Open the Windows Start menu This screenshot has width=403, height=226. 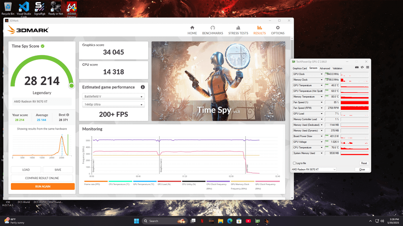point(137,221)
